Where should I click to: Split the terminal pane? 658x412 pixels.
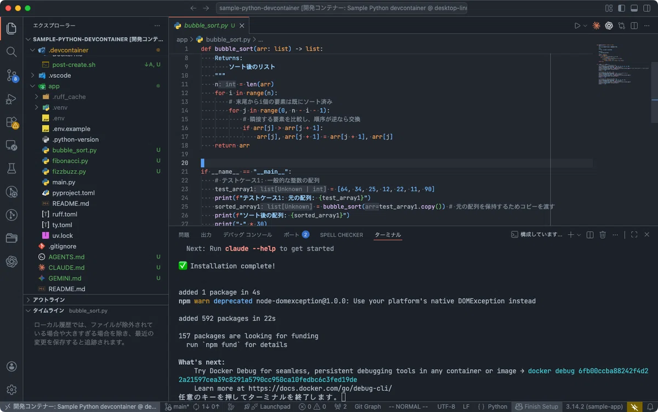590,235
